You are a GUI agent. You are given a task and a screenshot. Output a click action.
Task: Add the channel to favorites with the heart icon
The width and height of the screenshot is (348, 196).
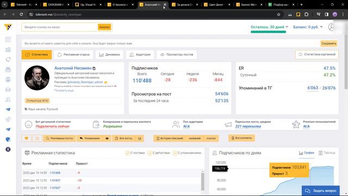27,138
